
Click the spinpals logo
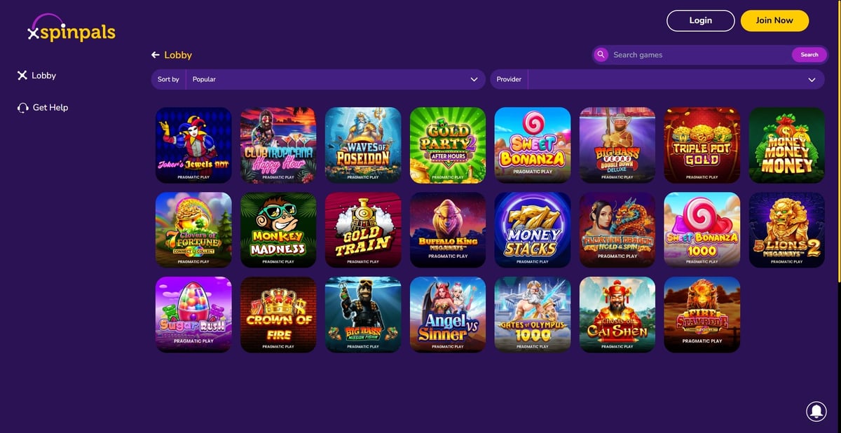click(x=71, y=28)
